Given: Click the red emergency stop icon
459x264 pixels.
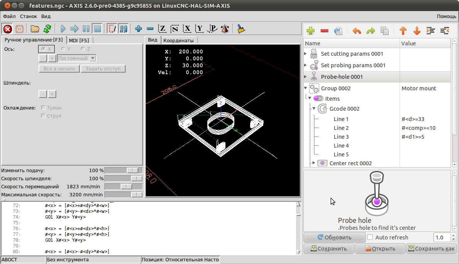Looking at the screenshot, I should [7, 29].
